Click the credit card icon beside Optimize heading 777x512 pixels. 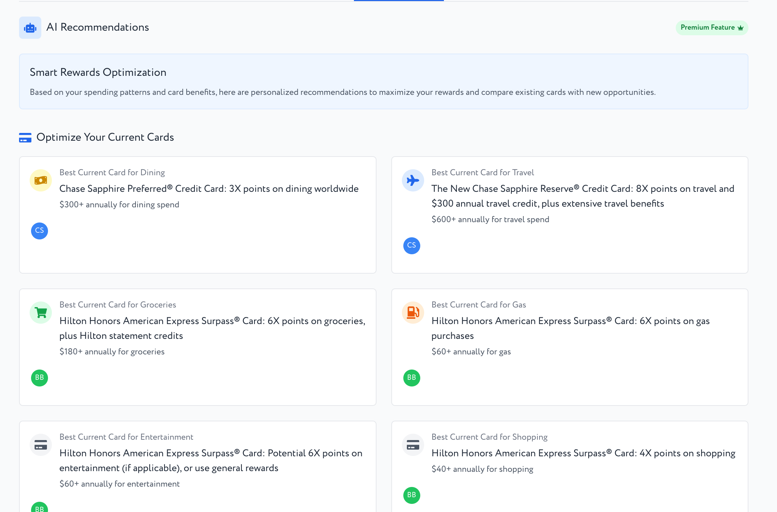pos(25,138)
